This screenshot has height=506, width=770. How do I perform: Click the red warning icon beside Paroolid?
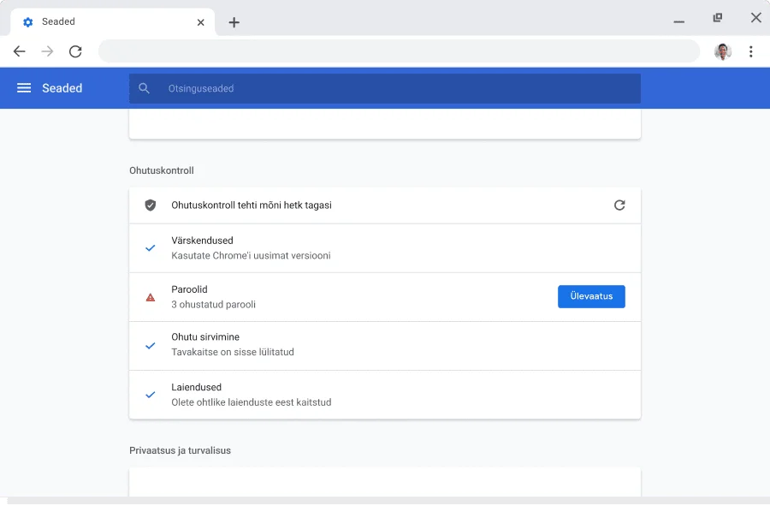[x=151, y=297]
